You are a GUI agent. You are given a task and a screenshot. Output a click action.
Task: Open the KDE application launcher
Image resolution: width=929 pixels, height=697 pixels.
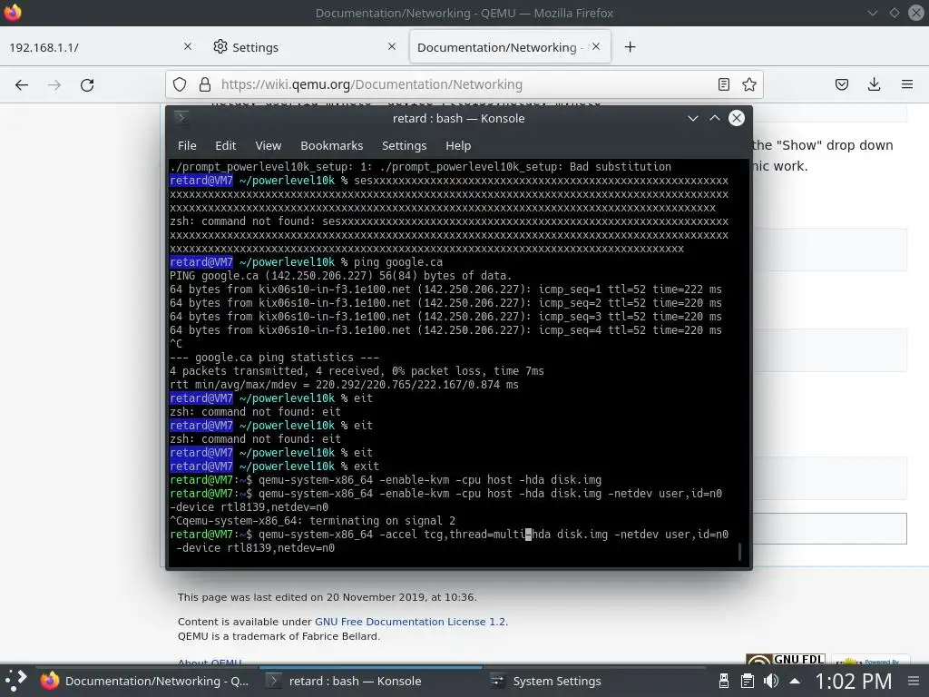click(x=16, y=681)
